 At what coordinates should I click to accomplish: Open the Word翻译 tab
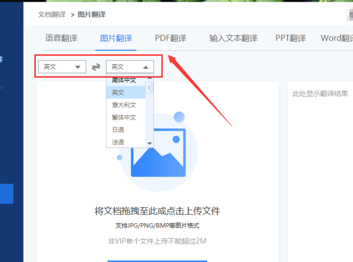[337, 38]
